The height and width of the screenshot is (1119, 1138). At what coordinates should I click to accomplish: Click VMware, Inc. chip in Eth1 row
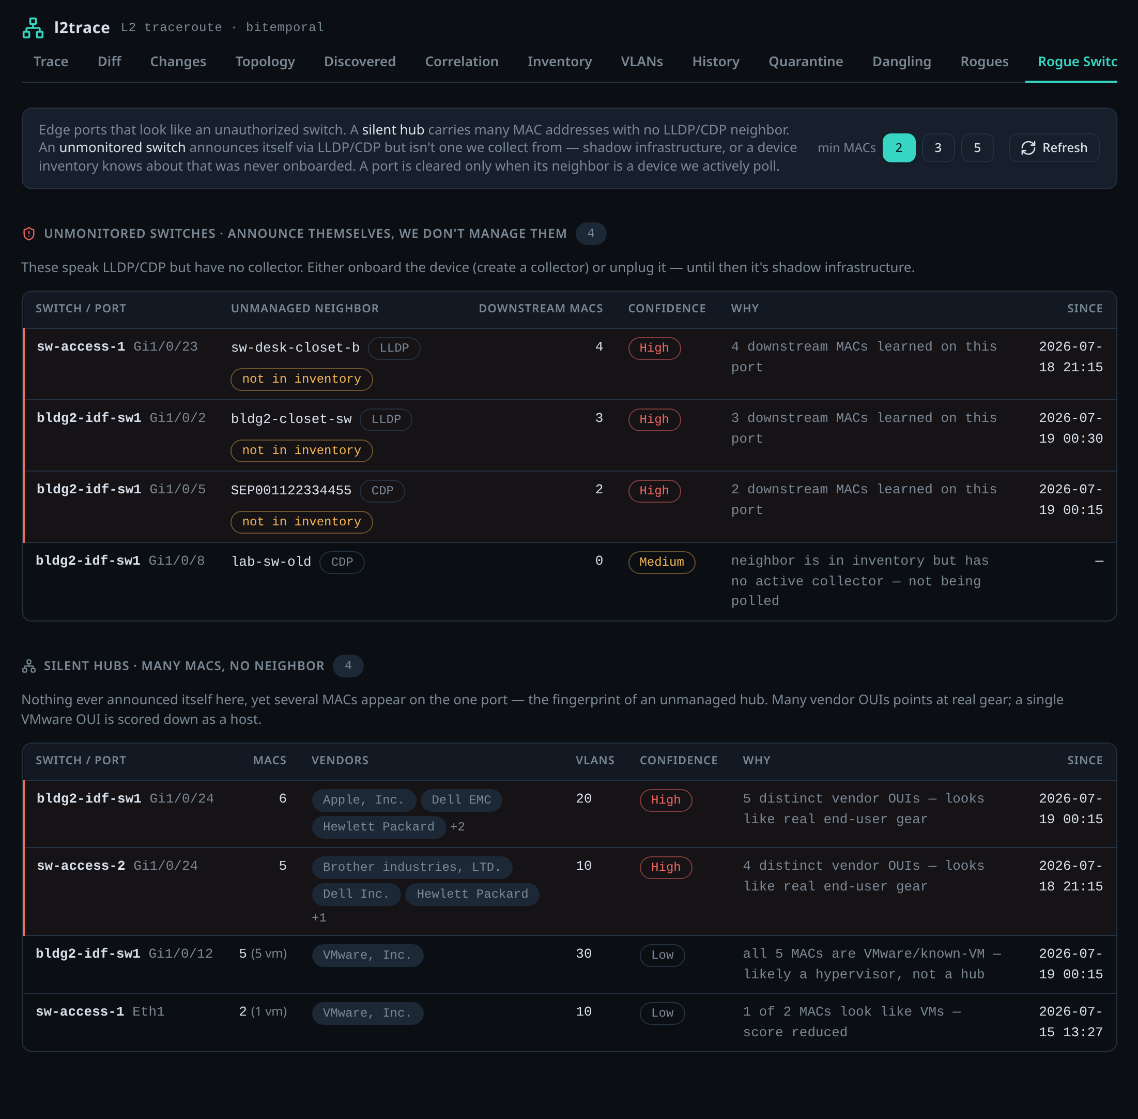coord(368,1013)
